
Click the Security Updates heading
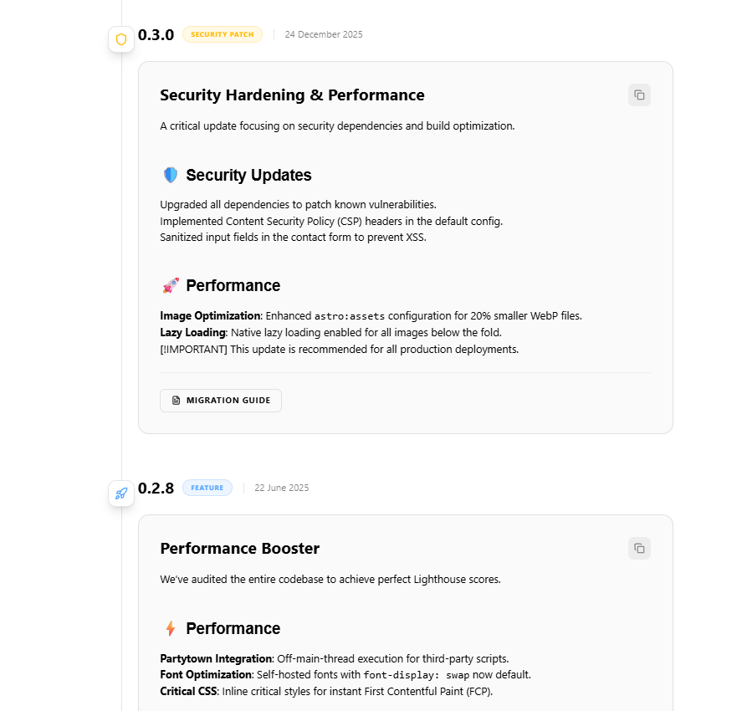(x=248, y=175)
